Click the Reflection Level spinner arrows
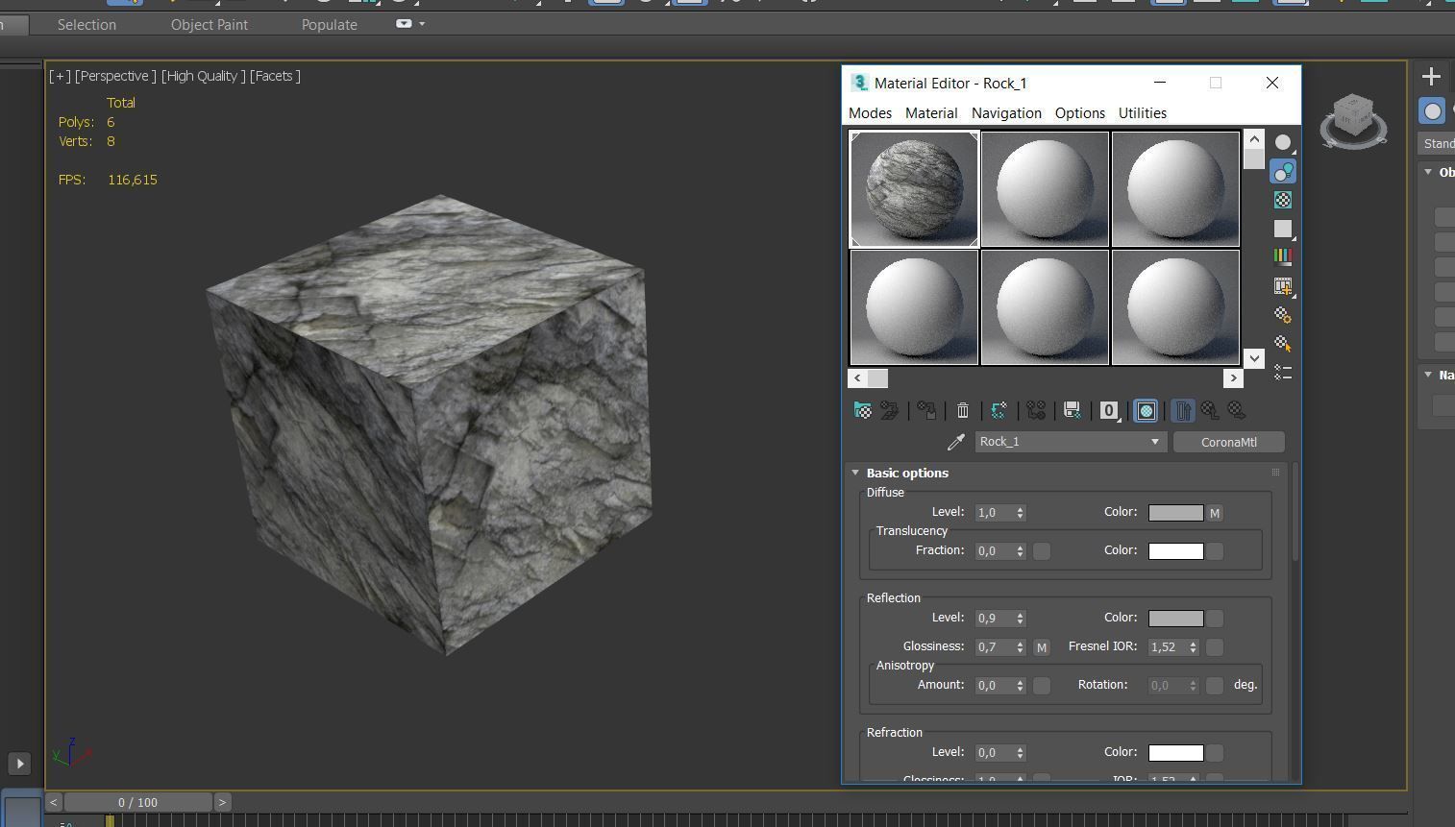The image size is (1455, 827). click(1020, 619)
